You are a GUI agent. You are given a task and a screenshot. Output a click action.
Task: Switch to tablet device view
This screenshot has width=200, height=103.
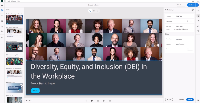(x=94, y=11)
